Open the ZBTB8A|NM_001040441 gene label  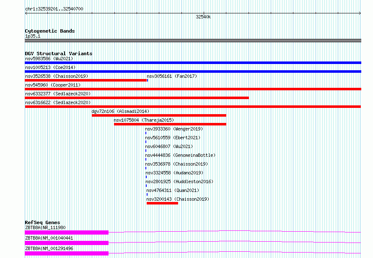click(49, 238)
